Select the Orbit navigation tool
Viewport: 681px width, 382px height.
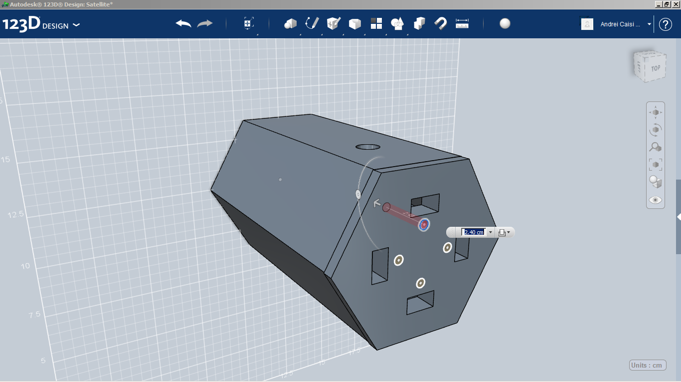pos(656,130)
